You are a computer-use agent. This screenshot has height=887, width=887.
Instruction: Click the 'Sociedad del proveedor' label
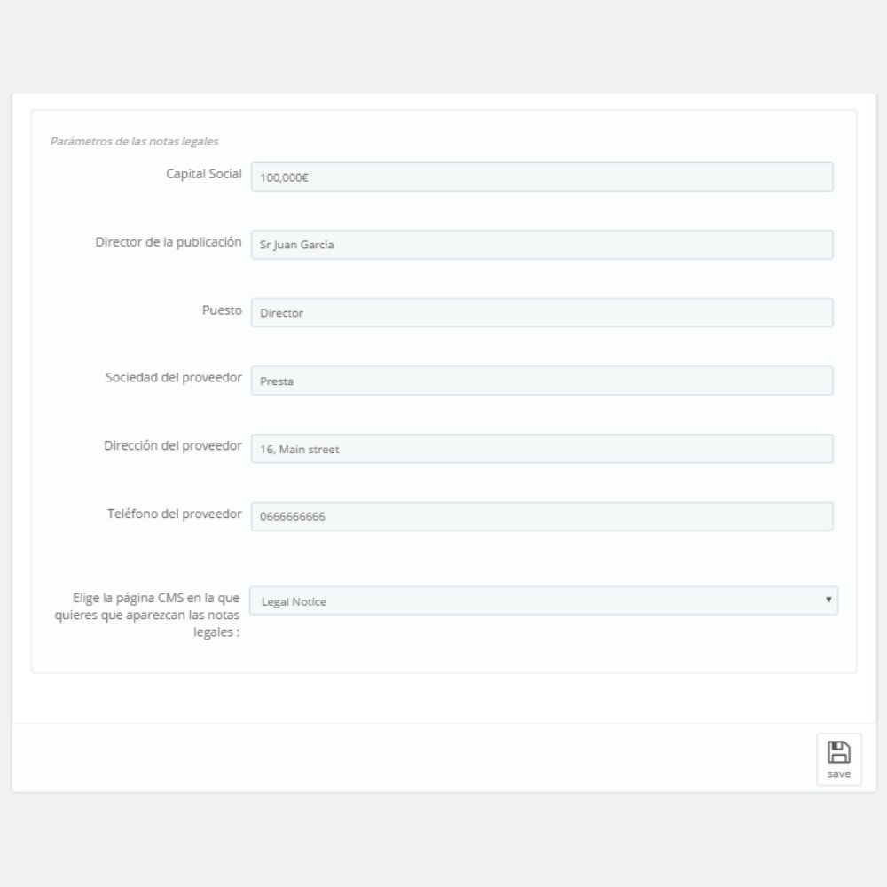(x=173, y=377)
